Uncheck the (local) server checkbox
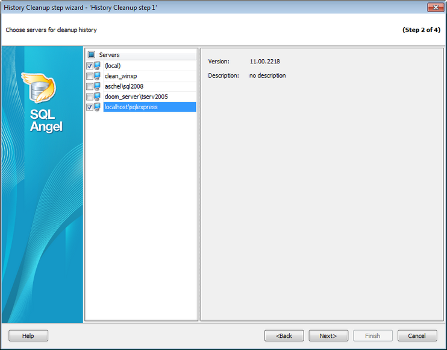 tap(90, 66)
